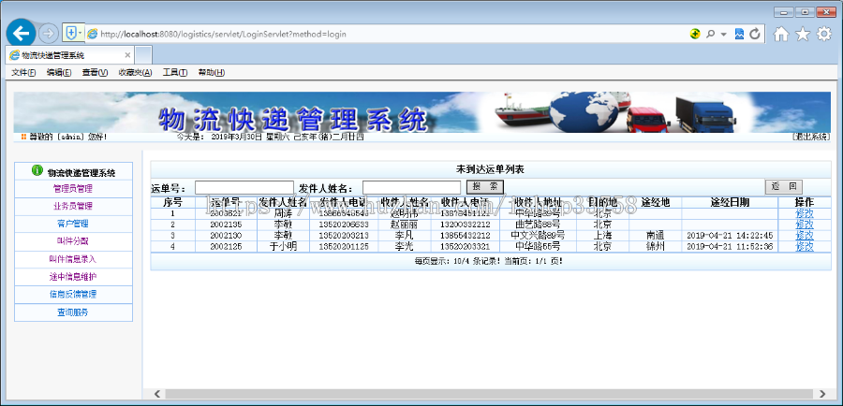Click date 2019-04-21 11:52:36 cell
843x406 pixels.
[730, 247]
